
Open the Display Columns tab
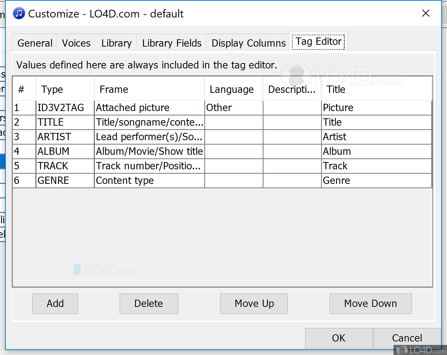[x=248, y=43]
